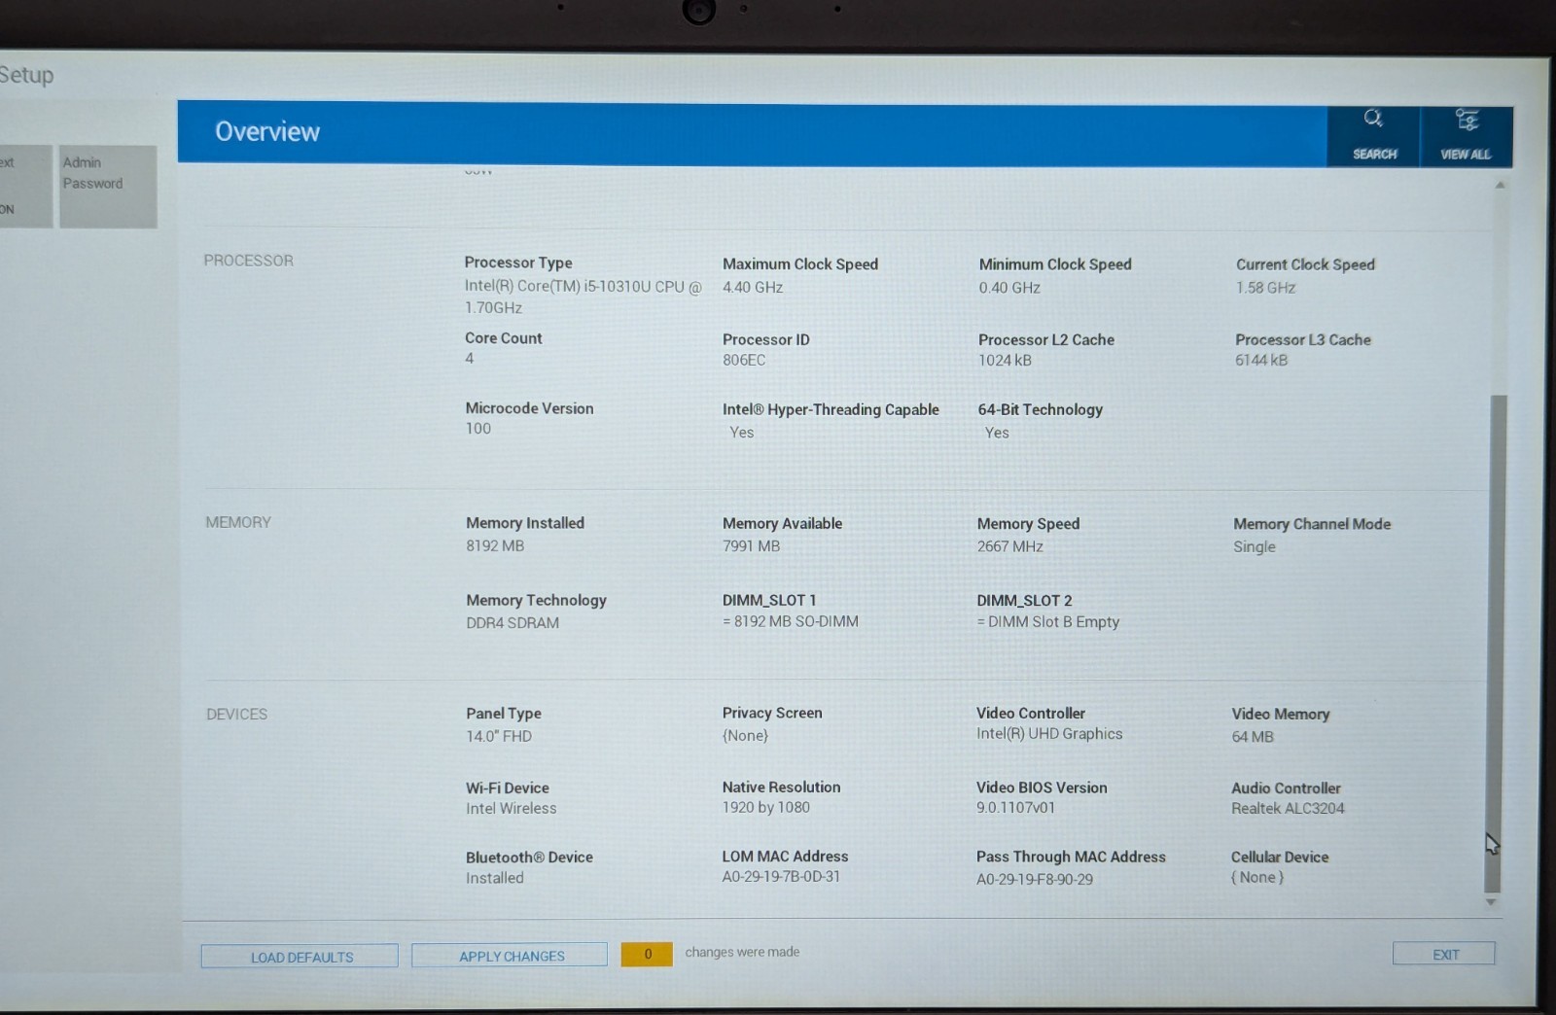
Task: Click Intel Hyper-Threading Capable label
Action: tap(831, 409)
